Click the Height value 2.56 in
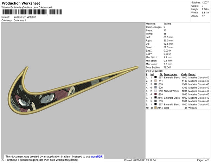This screenshot has width=211, height=163. tap(205, 9)
